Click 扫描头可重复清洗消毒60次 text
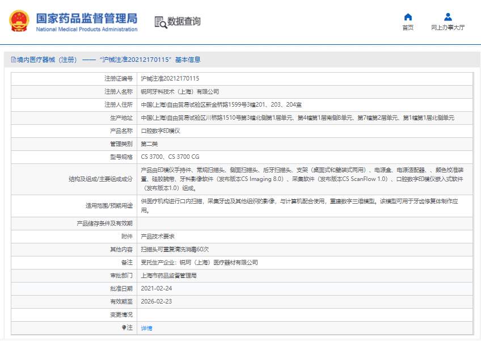Screen dimensions: 481x341 pyautogui.click(x=175, y=249)
